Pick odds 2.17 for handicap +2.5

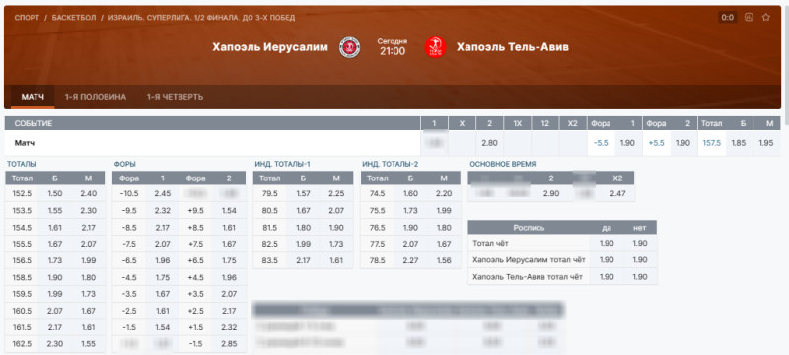(229, 311)
